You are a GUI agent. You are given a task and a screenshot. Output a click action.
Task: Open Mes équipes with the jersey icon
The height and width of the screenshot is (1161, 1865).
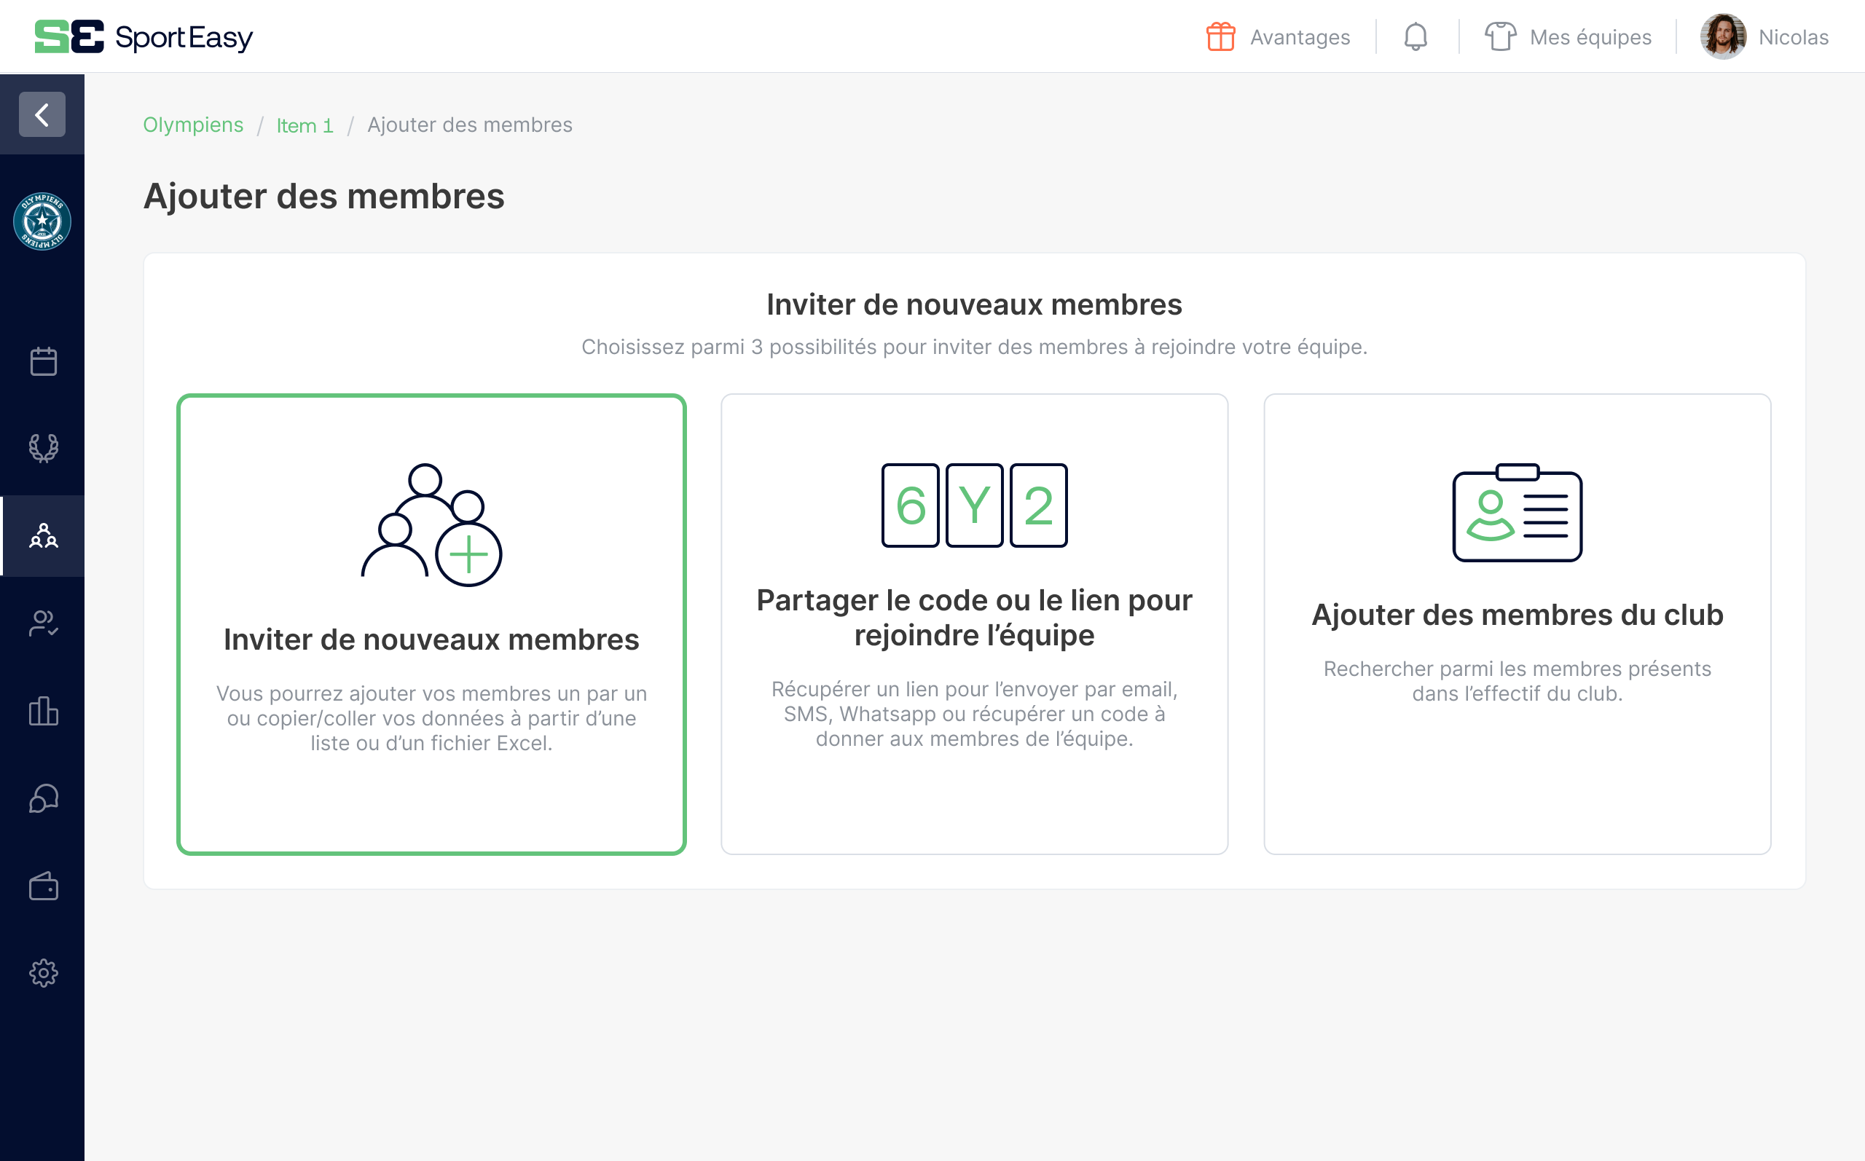pos(1568,36)
